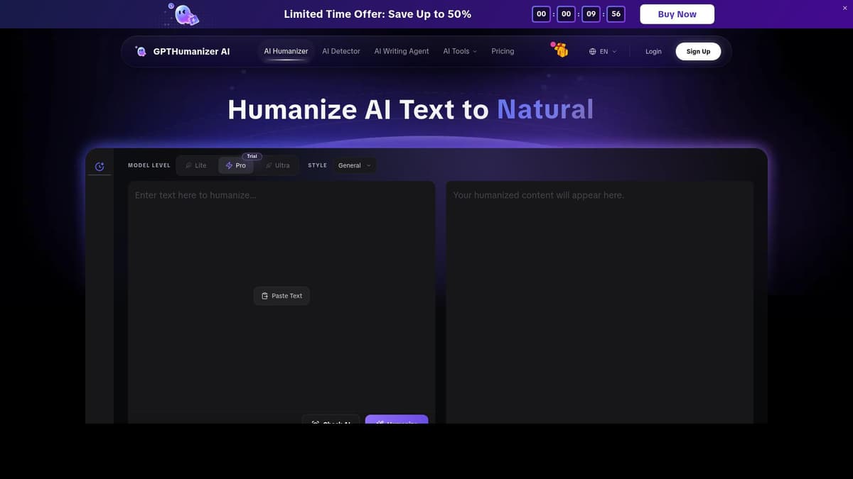Open the history panel in the left sidebar
Screen dimensions: 853x479
tap(99, 166)
